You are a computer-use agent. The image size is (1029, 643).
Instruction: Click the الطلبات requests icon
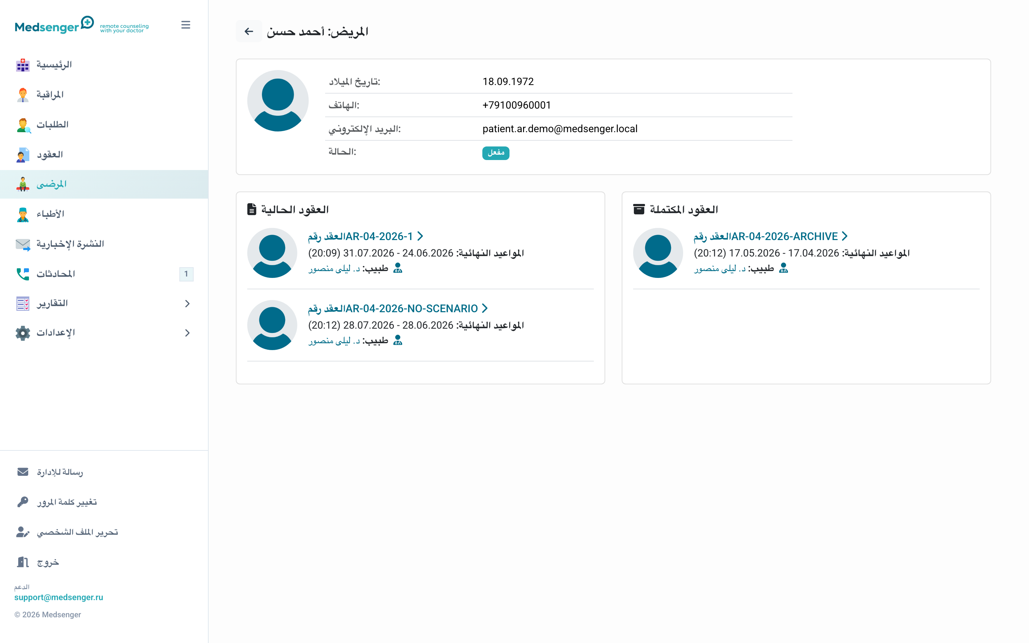coord(23,125)
